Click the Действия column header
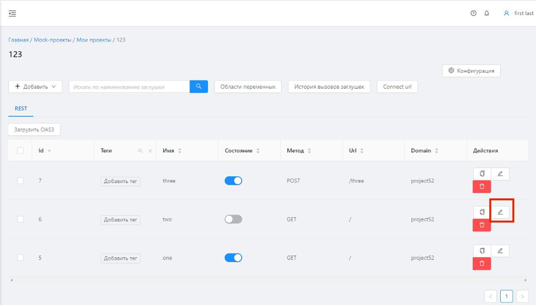The image size is (536, 306). (486, 151)
